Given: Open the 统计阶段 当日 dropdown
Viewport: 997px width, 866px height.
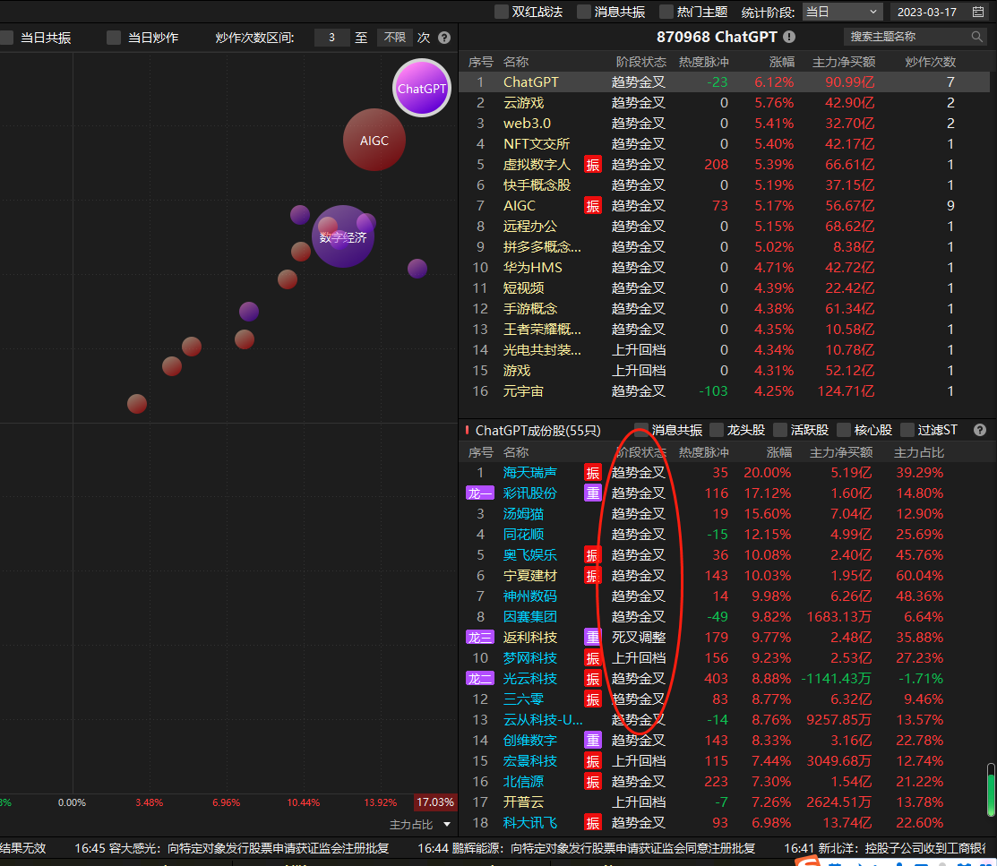Looking at the screenshot, I should (x=843, y=12).
